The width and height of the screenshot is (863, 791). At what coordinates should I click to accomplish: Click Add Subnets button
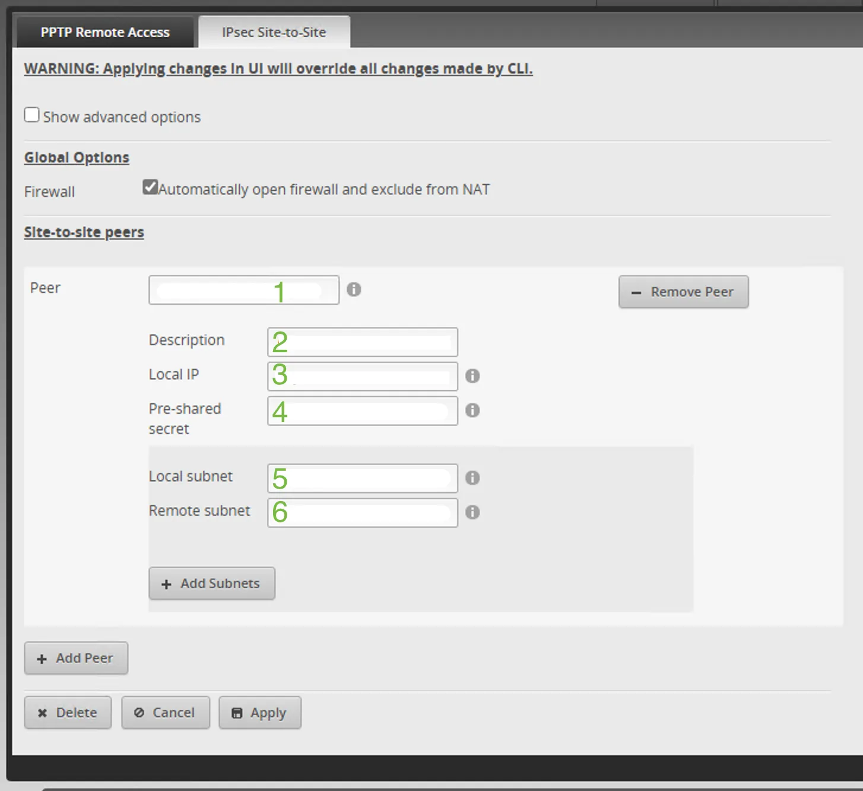click(212, 583)
